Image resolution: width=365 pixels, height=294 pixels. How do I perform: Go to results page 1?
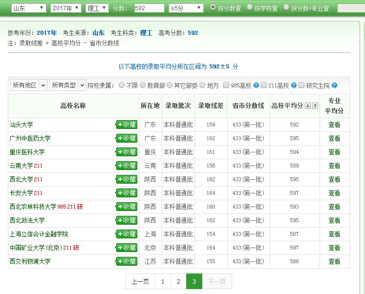tap(163, 281)
